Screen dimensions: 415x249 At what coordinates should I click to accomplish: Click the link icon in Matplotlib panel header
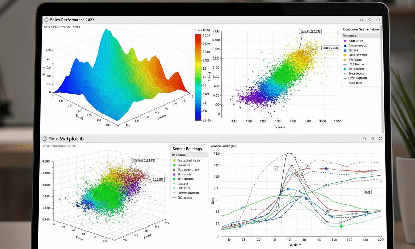point(372,138)
